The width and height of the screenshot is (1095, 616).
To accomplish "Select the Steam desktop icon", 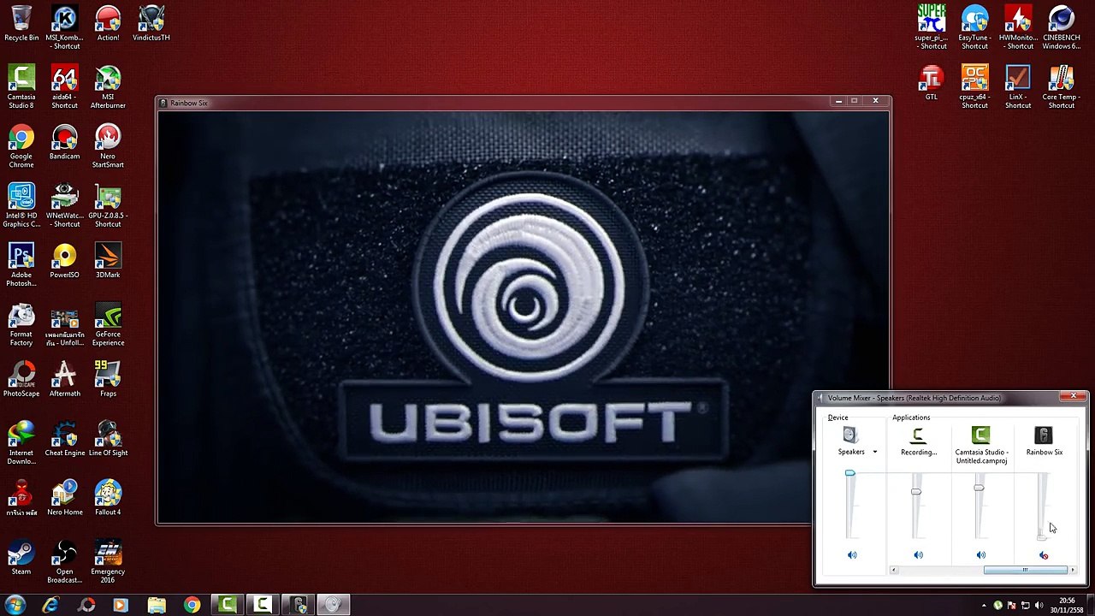I will click(21, 557).
